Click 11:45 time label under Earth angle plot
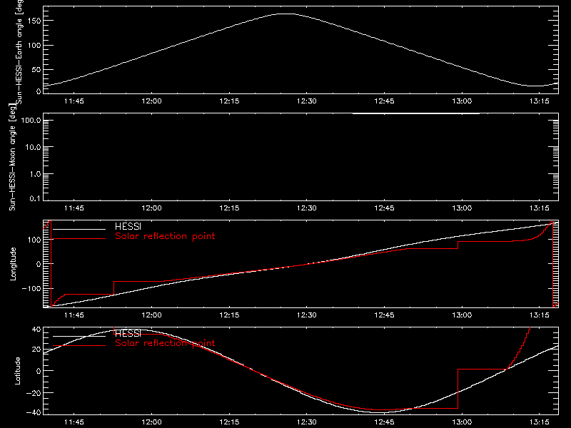 click(74, 101)
